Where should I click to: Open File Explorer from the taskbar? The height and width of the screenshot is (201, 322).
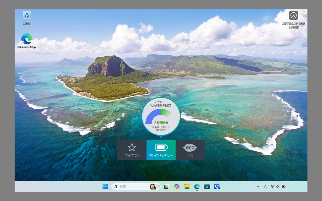(x=187, y=187)
